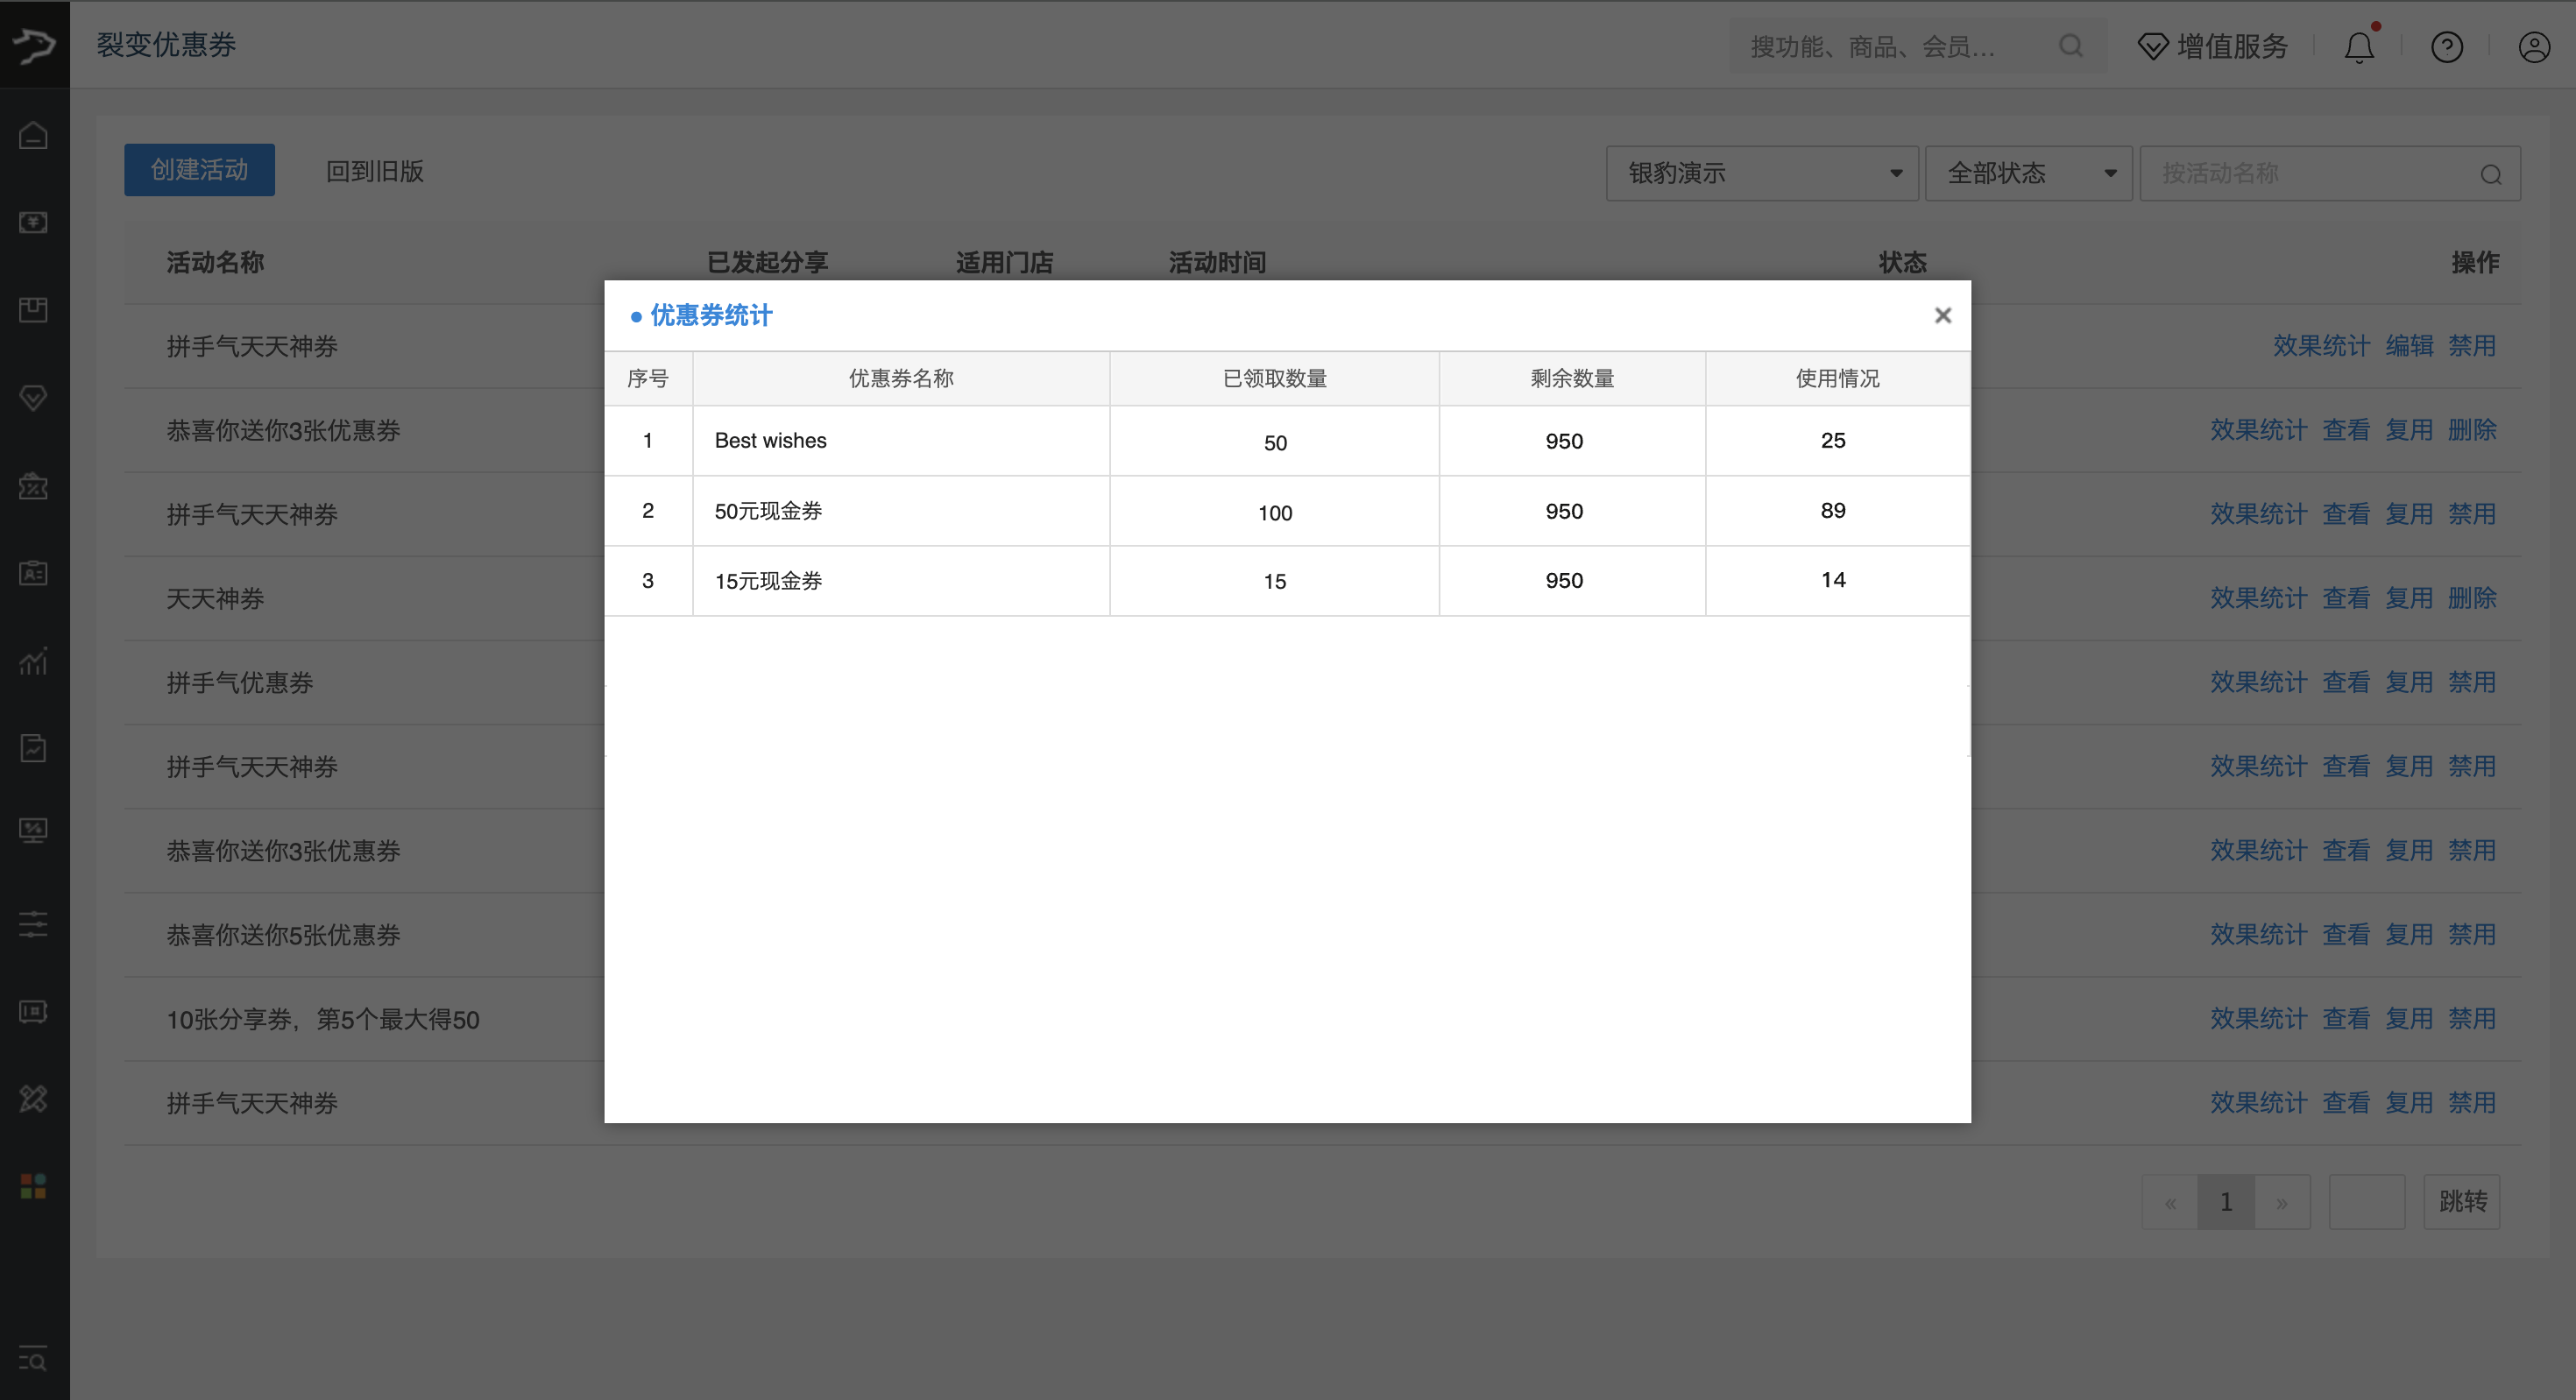Click the 活动名称 header in background table
Image resolution: width=2576 pixels, height=1400 pixels.
tap(215, 262)
